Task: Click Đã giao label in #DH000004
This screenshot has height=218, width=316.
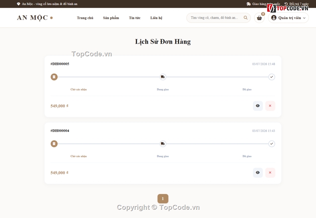Action: 247,156
